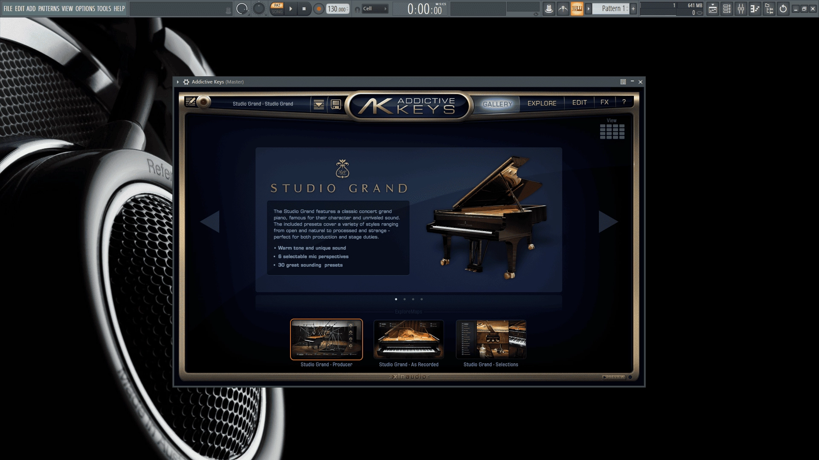Click the PREVIEW button
The height and width of the screenshot is (460, 819).
614,377
